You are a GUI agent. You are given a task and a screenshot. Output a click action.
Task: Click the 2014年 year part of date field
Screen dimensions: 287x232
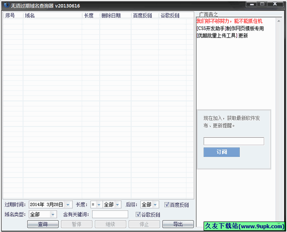[x=37, y=204]
